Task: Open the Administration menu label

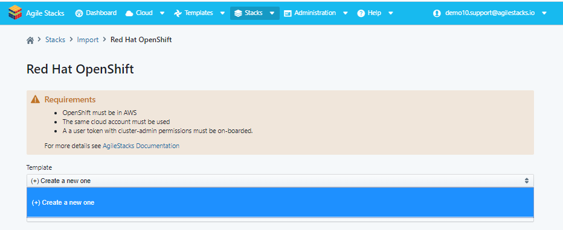Action: tap(315, 13)
